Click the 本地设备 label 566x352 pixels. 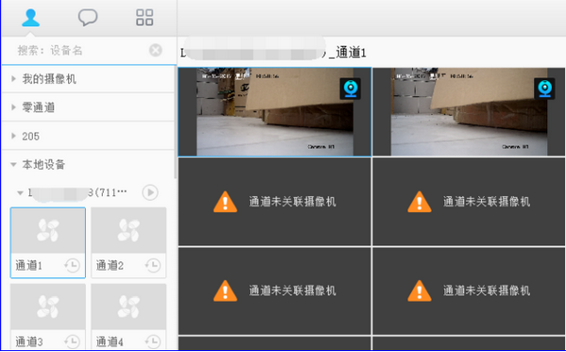43,164
